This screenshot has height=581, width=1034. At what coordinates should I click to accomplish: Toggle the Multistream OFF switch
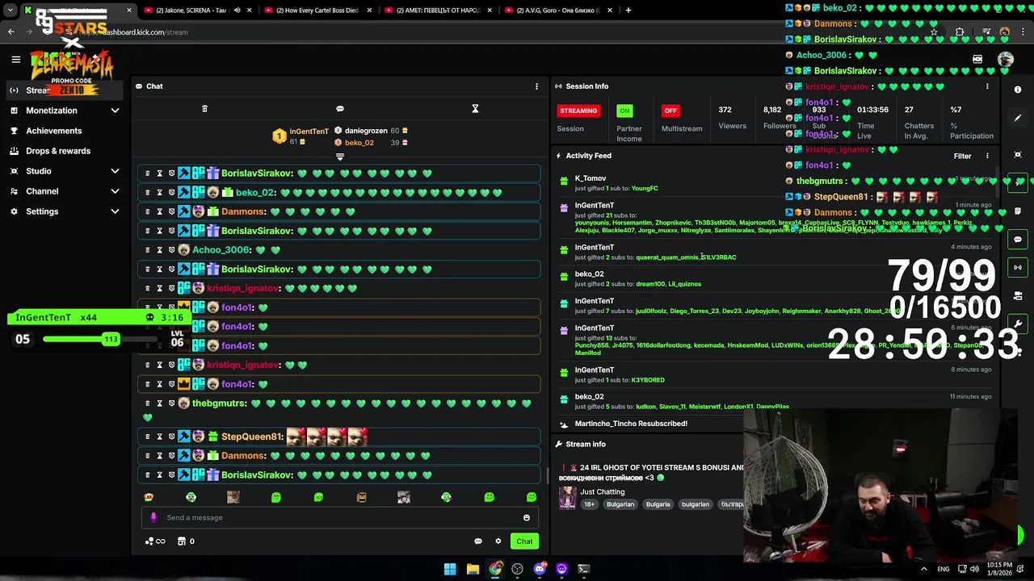pos(670,111)
